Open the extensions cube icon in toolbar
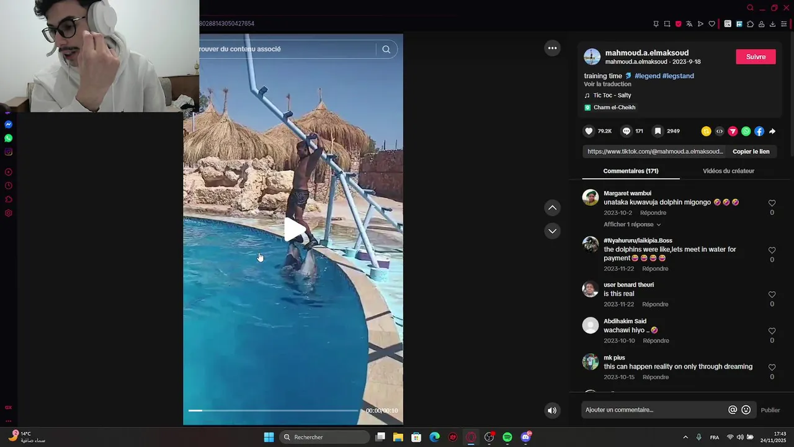The width and height of the screenshot is (794, 447). tap(750, 24)
